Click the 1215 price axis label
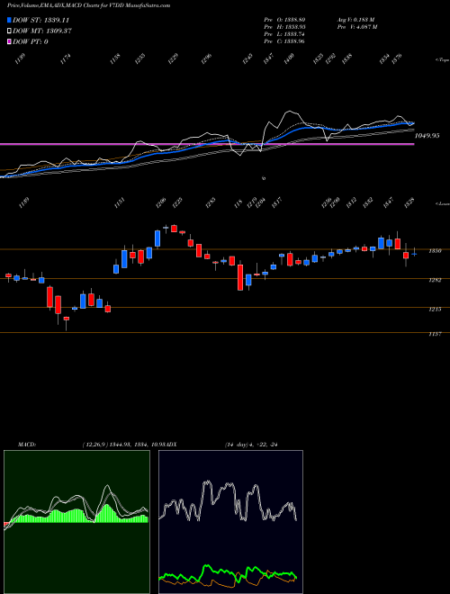The width and height of the screenshot is (450, 594). 435,309
